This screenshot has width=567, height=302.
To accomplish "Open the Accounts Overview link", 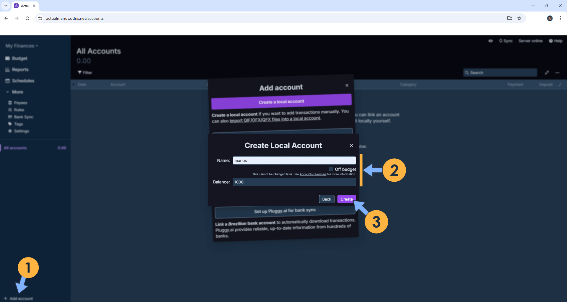I will 313,174.
